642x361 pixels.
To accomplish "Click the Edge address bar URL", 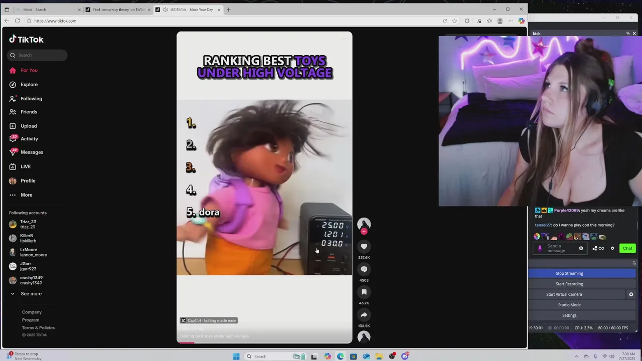I will point(55,21).
